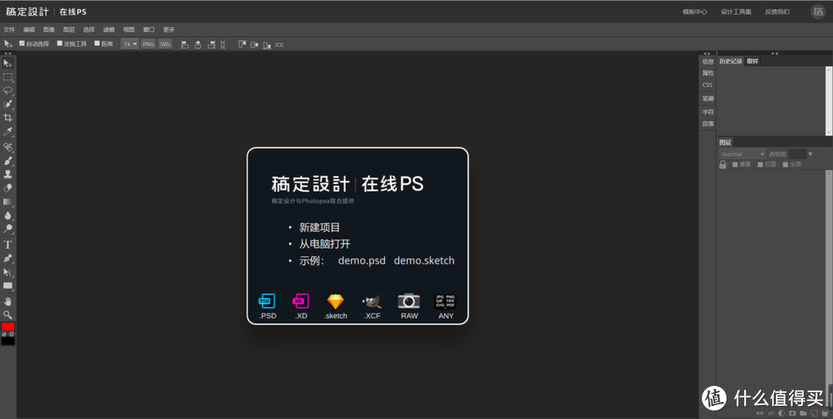Toggle the 全部 lock checkbox
Image resolution: width=833 pixels, height=419 pixels.
785,164
